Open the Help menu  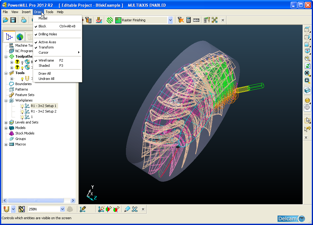click(x=60, y=12)
